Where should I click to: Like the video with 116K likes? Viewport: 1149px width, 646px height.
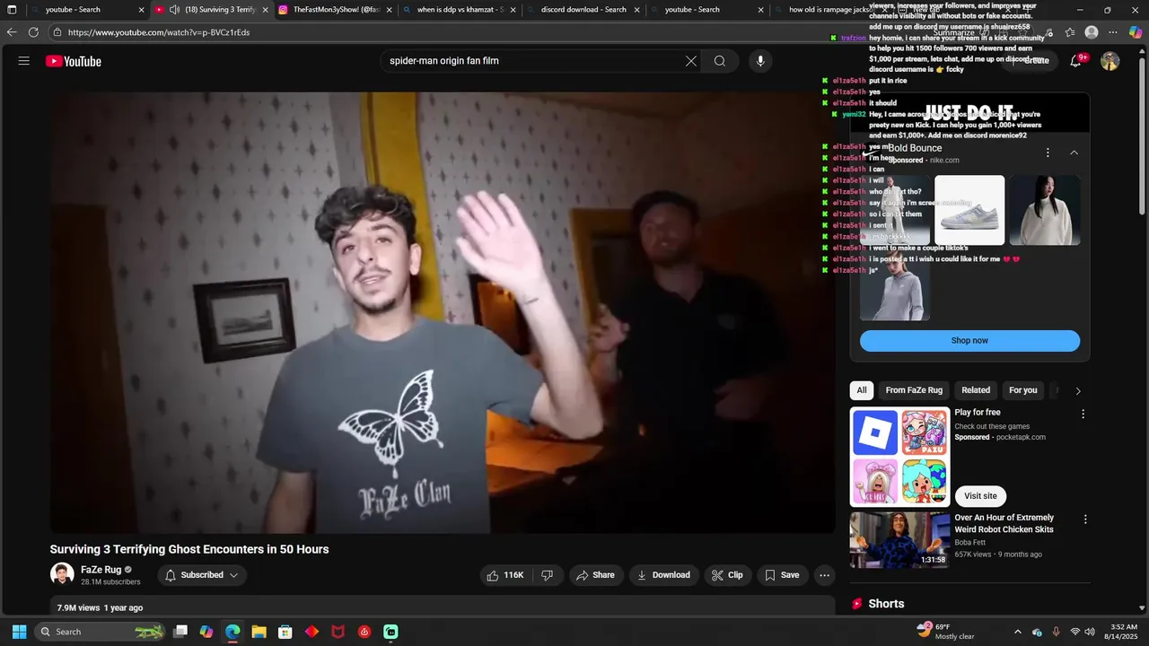pos(504,575)
